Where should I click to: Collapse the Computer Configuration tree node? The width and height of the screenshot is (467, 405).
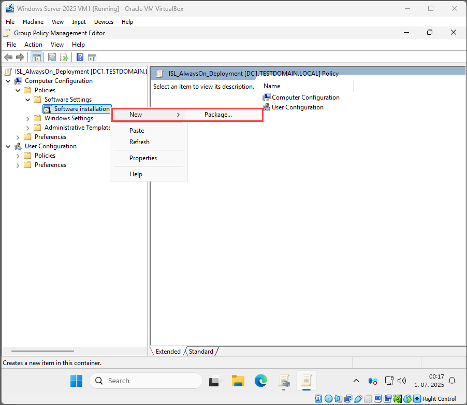click(x=8, y=81)
